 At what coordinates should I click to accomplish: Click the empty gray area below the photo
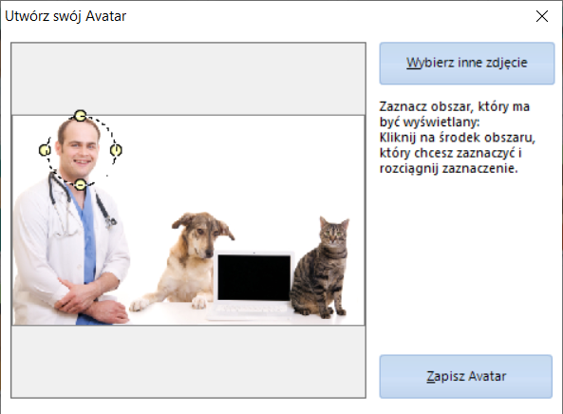point(189,361)
